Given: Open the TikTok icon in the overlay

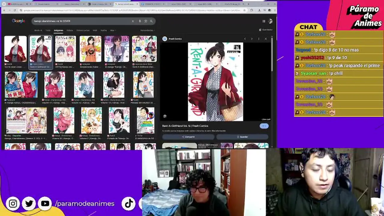Looking at the screenshot, I should [129, 204].
